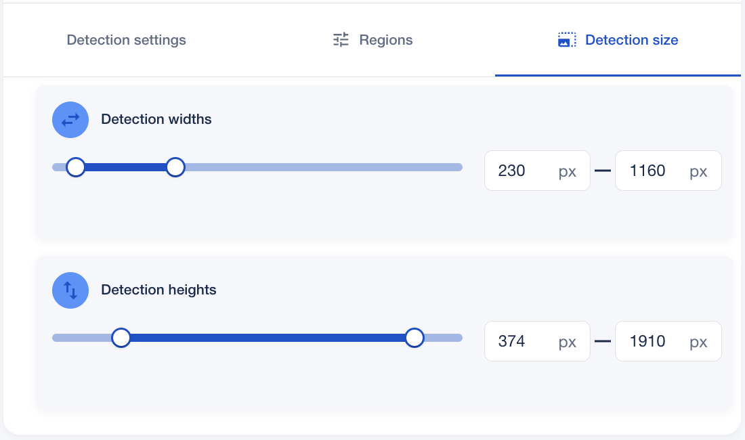Select the minimum height slider handle
This screenshot has width=745, height=440.
click(x=121, y=338)
